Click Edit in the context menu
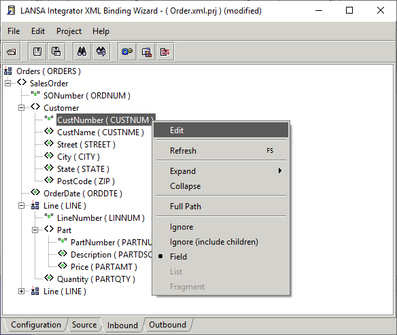This screenshot has height=335, width=397. (177, 130)
